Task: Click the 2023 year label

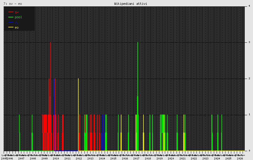Action: (x=205, y=158)
